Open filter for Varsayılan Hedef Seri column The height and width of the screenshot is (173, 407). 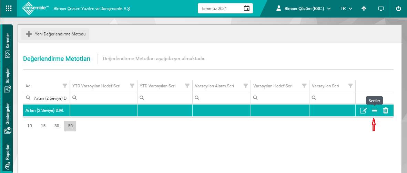coord(304,86)
